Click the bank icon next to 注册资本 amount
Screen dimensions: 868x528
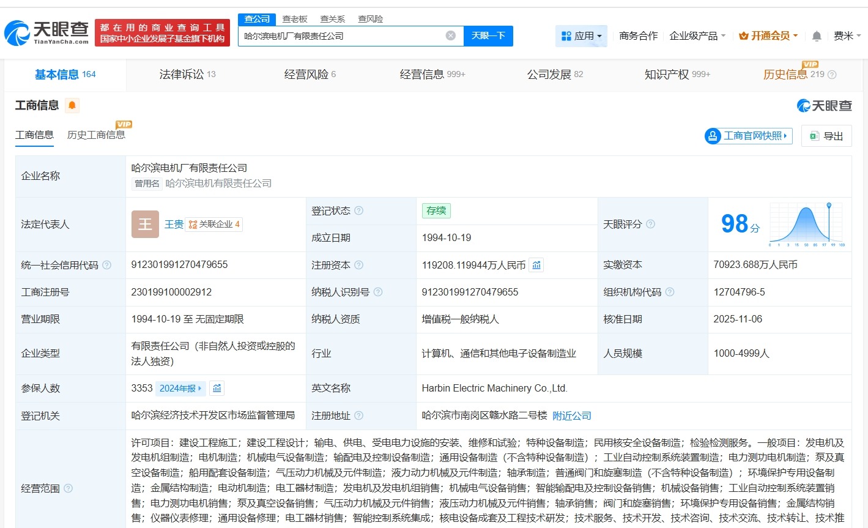[x=536, y=265]
